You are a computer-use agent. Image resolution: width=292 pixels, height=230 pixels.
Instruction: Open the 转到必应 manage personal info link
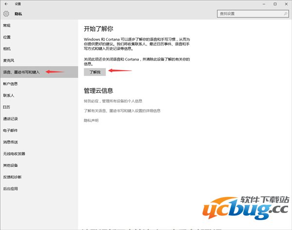(x=113, y=101)
